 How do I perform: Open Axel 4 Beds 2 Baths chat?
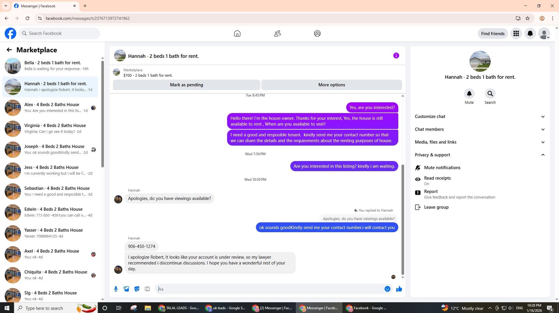pyautogui.click(x=50, y=254)
